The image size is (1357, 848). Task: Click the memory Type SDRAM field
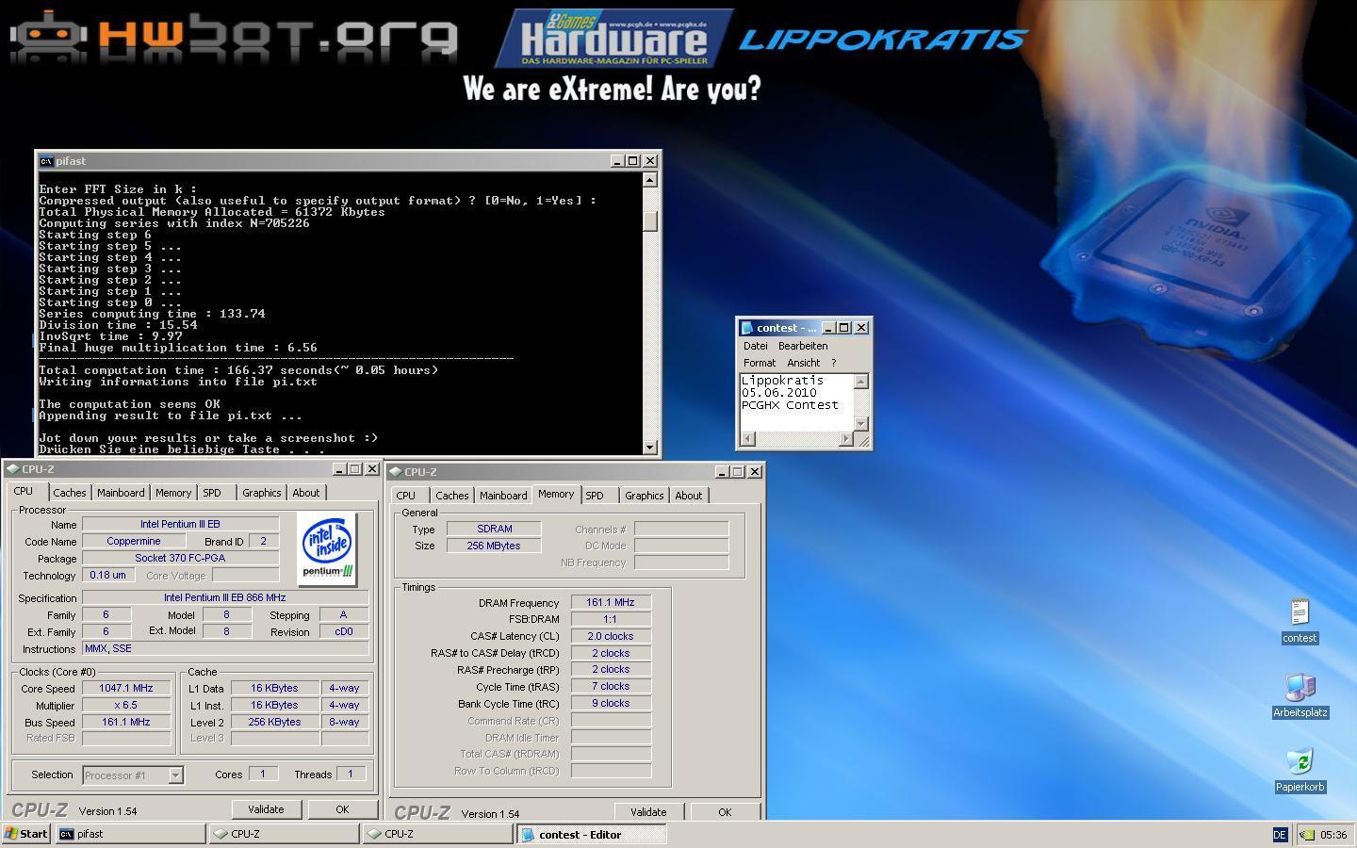point(494,529)
